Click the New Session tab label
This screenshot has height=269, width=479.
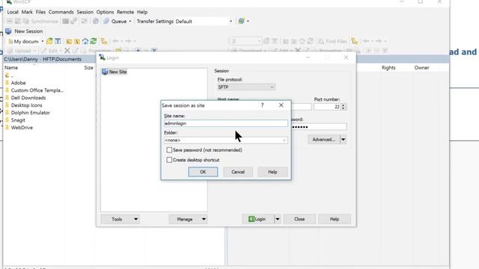pos(28,31)
